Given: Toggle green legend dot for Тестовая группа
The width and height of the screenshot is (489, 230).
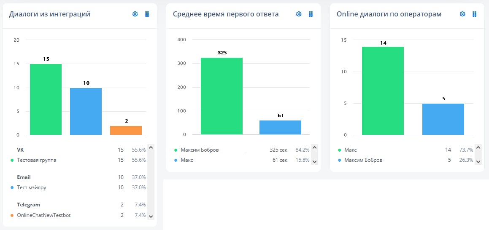Looking at the screenshot, I should coord(12,160).
